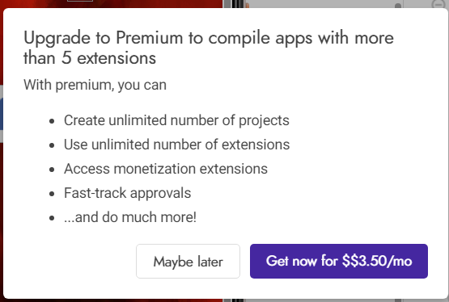
Task: Click Get now for $$3.50/mo button
Action: coord(339,261)
